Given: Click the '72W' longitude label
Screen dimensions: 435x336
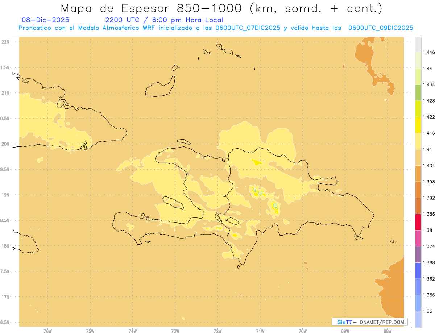Looking at the screenshot, I should pos(217,331).
